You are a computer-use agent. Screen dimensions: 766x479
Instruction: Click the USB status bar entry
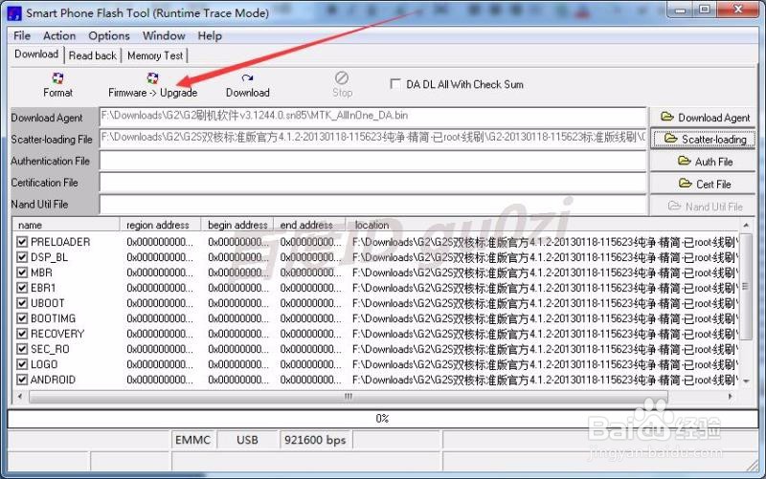(x=247, y=440)
